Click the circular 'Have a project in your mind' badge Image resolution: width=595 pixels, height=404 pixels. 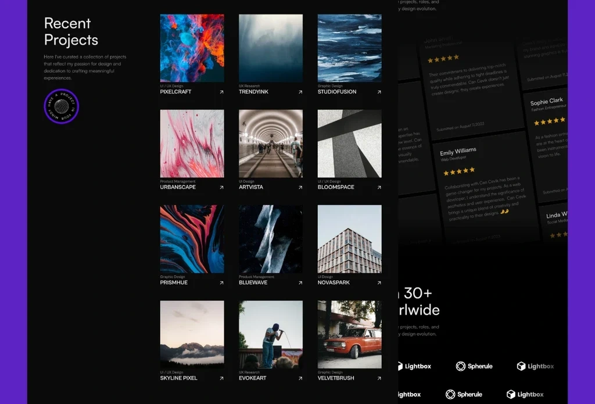62,106
